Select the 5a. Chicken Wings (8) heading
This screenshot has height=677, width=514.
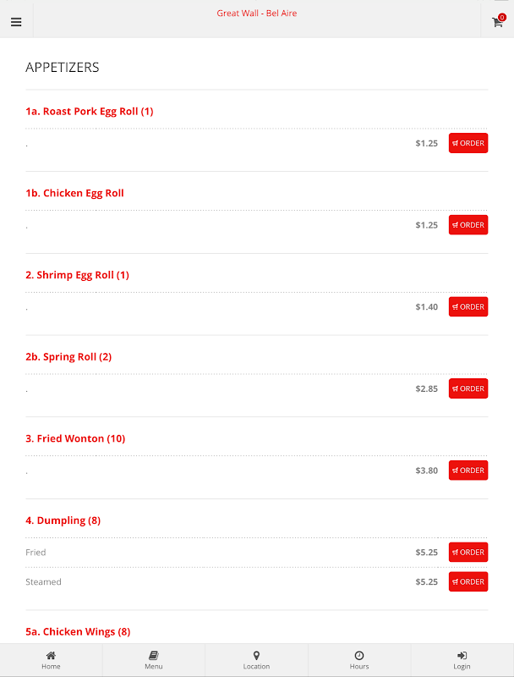tap(78, 631)
